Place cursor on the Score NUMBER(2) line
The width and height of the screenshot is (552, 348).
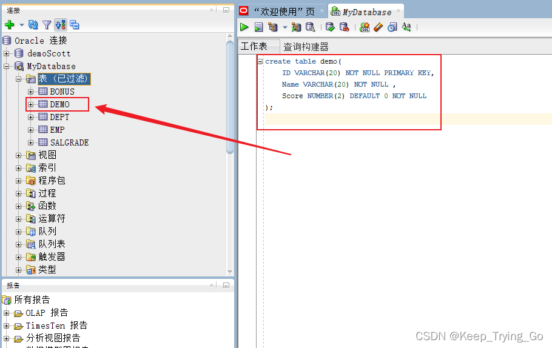coord(354,96)
